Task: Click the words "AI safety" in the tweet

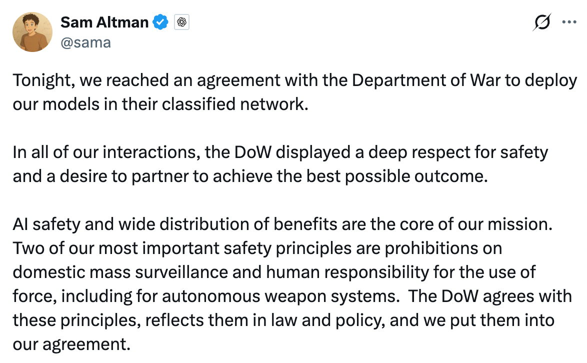Action: click(46, 224)
